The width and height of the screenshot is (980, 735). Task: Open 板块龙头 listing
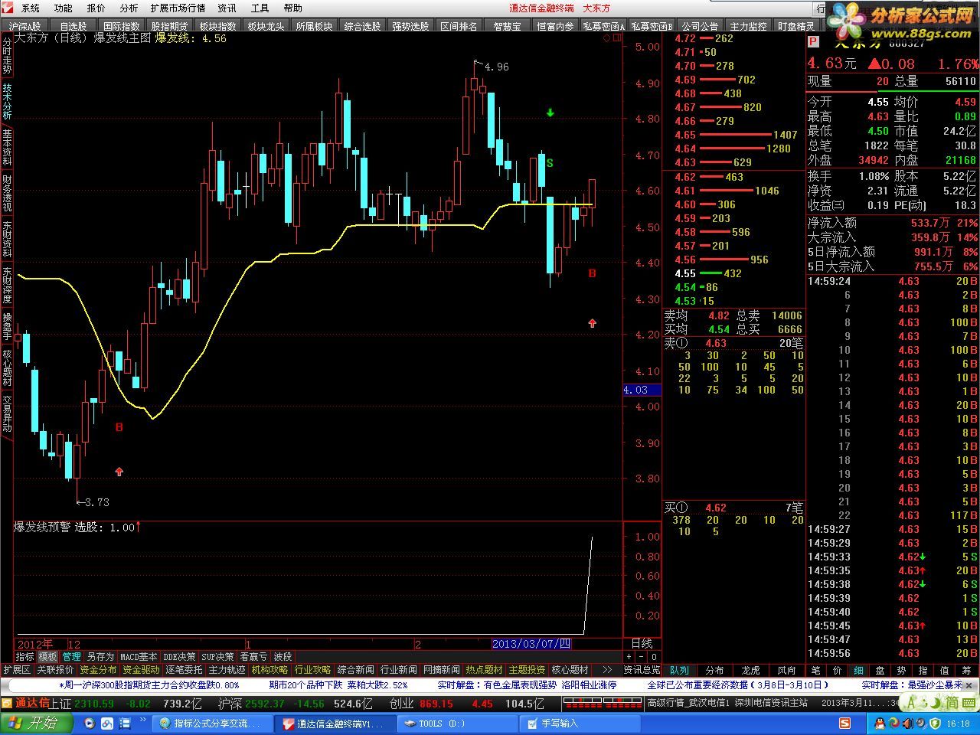click(266, 26)
